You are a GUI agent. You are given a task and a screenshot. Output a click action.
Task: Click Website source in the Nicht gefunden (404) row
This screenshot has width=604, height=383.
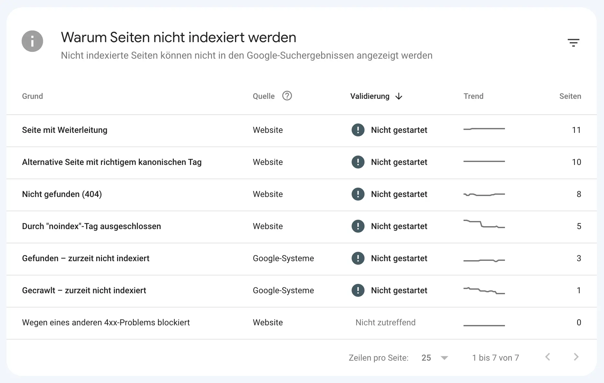point(268,194)
